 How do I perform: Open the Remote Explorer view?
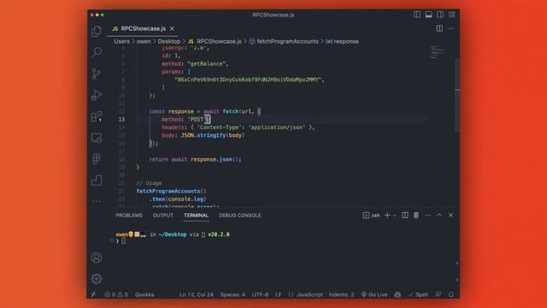coord(97,138)
